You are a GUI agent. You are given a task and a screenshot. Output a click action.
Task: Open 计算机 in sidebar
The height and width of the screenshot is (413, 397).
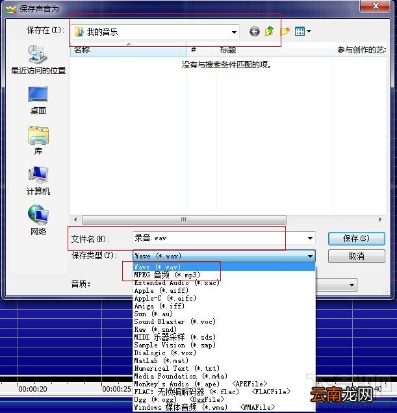(x=38, y=181)
